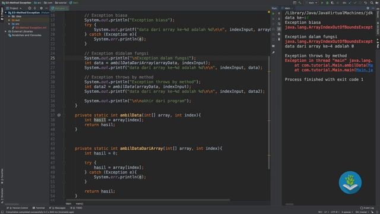The height and width of the screenshot is (214, 380).
Task: Open the Main run configuration dropdown
Action: [313, 2]
